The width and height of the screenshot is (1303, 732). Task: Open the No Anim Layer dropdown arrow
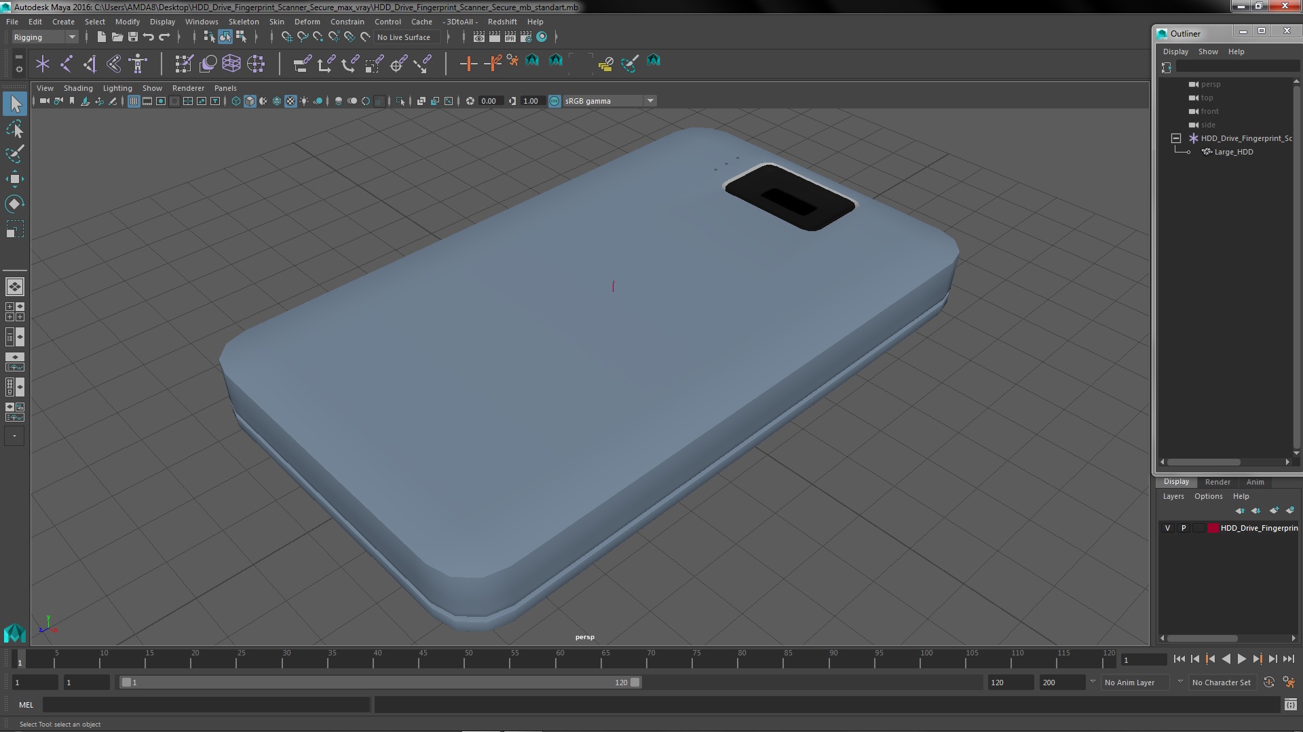pos(1093,682)
